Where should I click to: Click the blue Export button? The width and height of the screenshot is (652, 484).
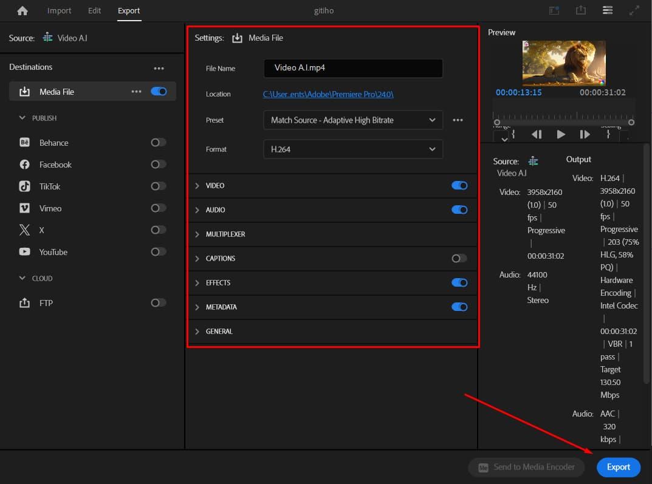coord(618,467)
